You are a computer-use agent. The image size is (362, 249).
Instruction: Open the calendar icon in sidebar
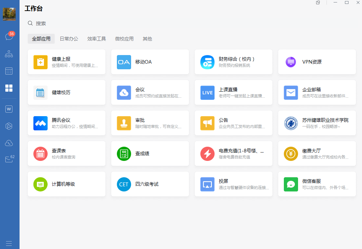9,71
